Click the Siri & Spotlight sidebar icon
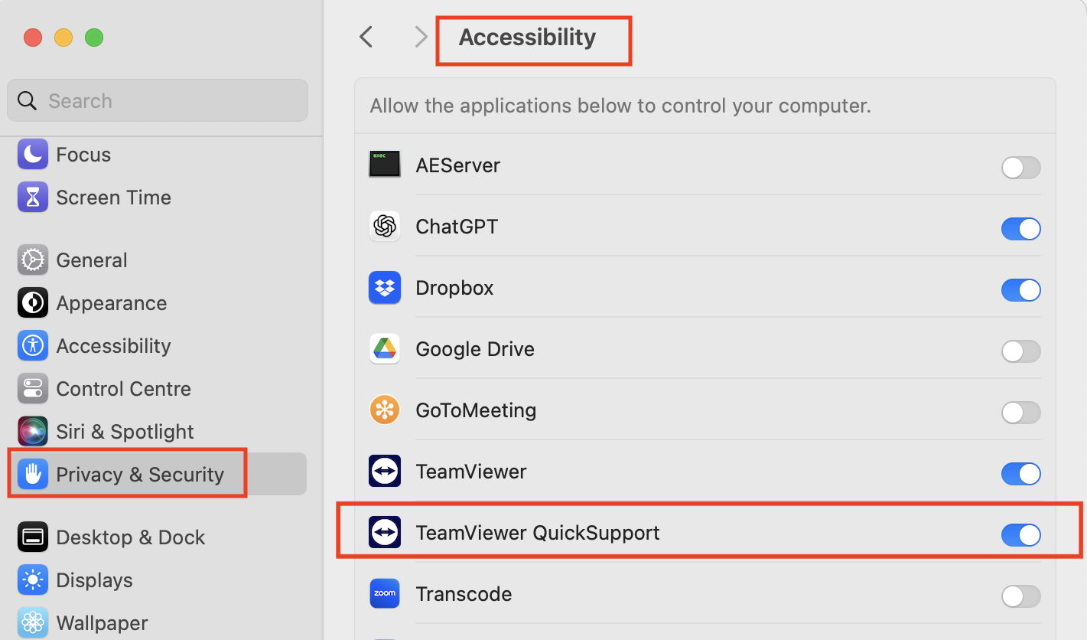1087x640 pixels. [x=33, y=432]
